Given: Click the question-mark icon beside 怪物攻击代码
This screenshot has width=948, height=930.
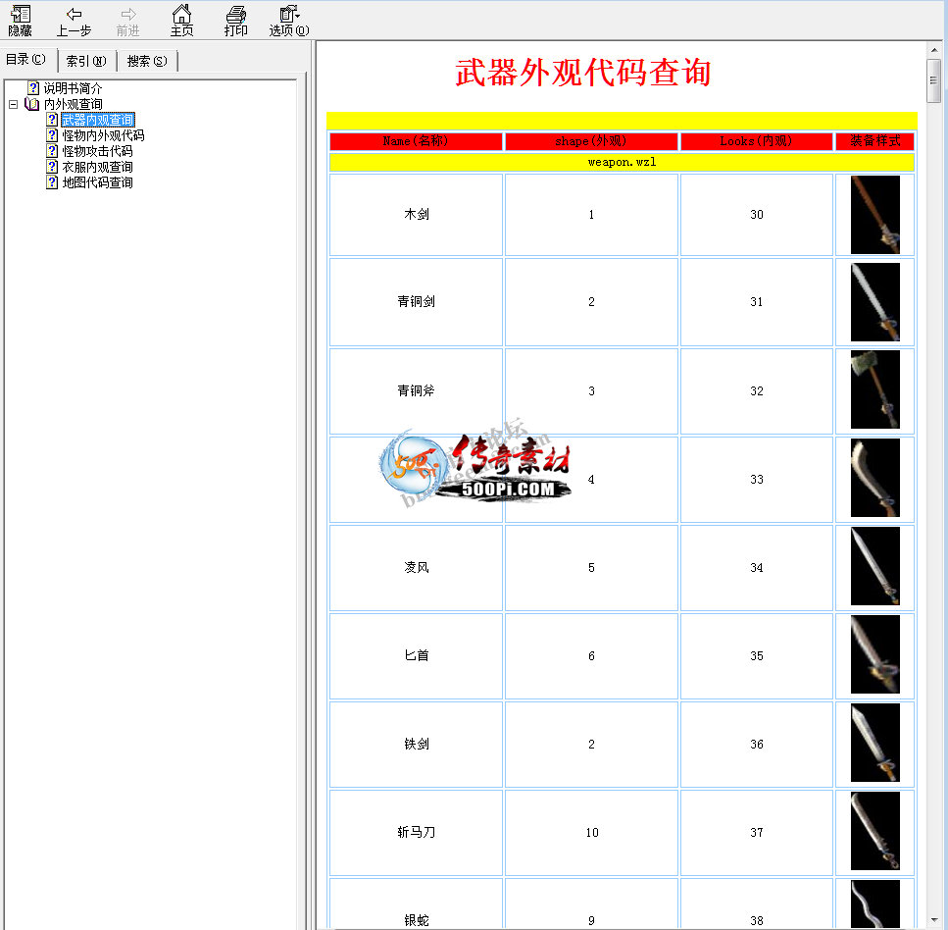Looking at the screenshot, I should click(53, 151).
